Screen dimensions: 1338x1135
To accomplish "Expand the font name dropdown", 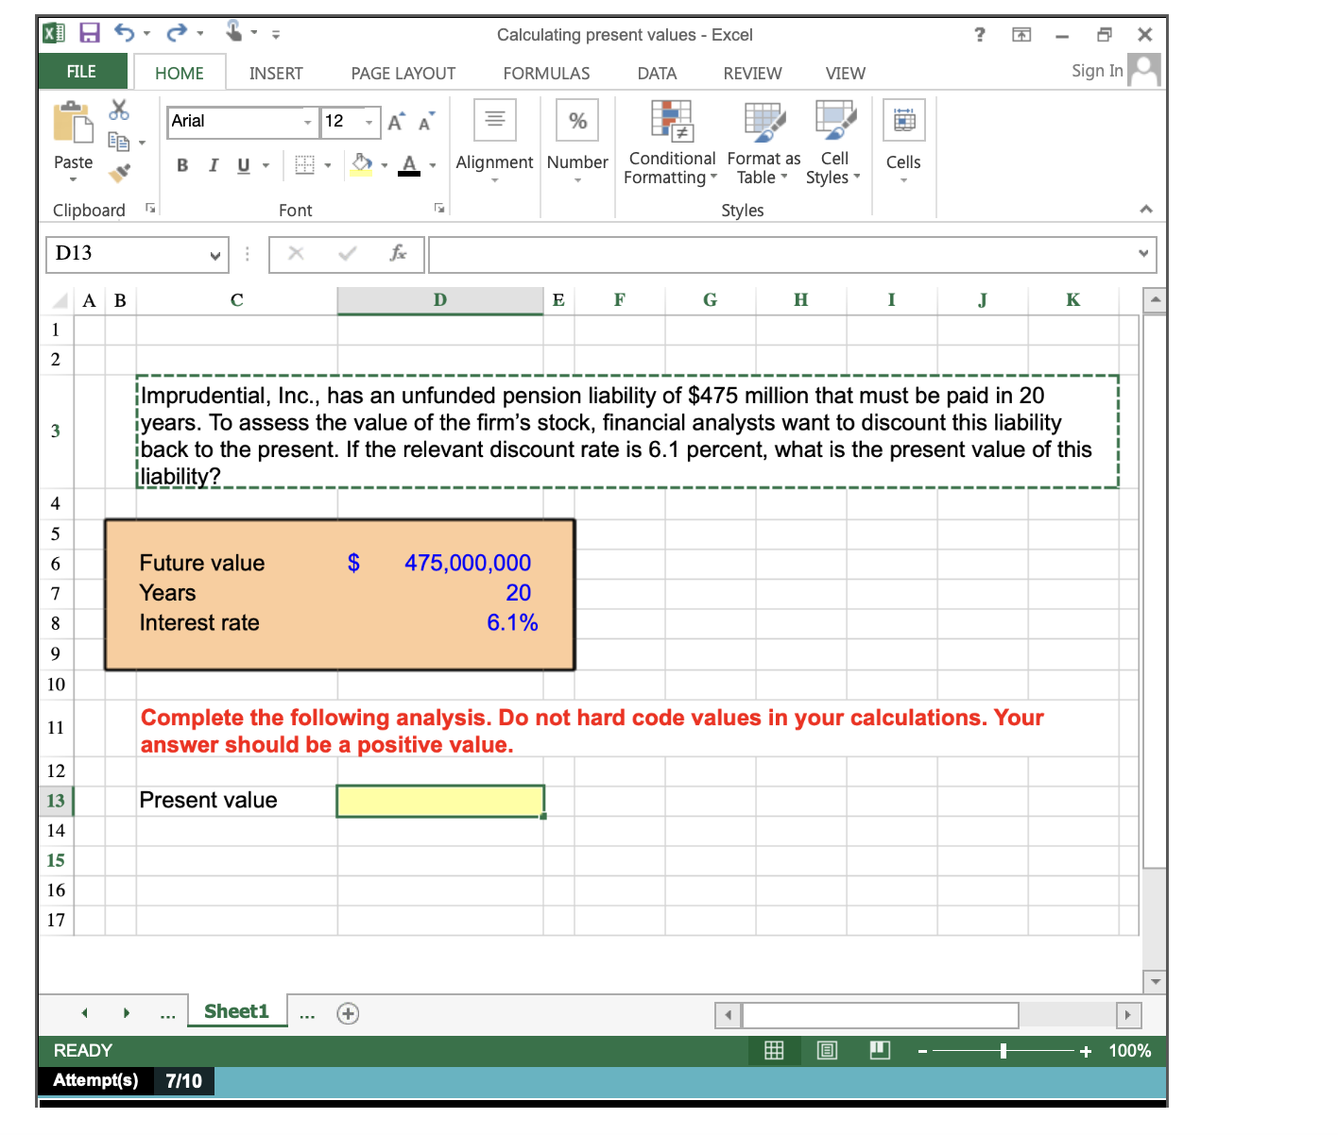I will tap(307, 122).
